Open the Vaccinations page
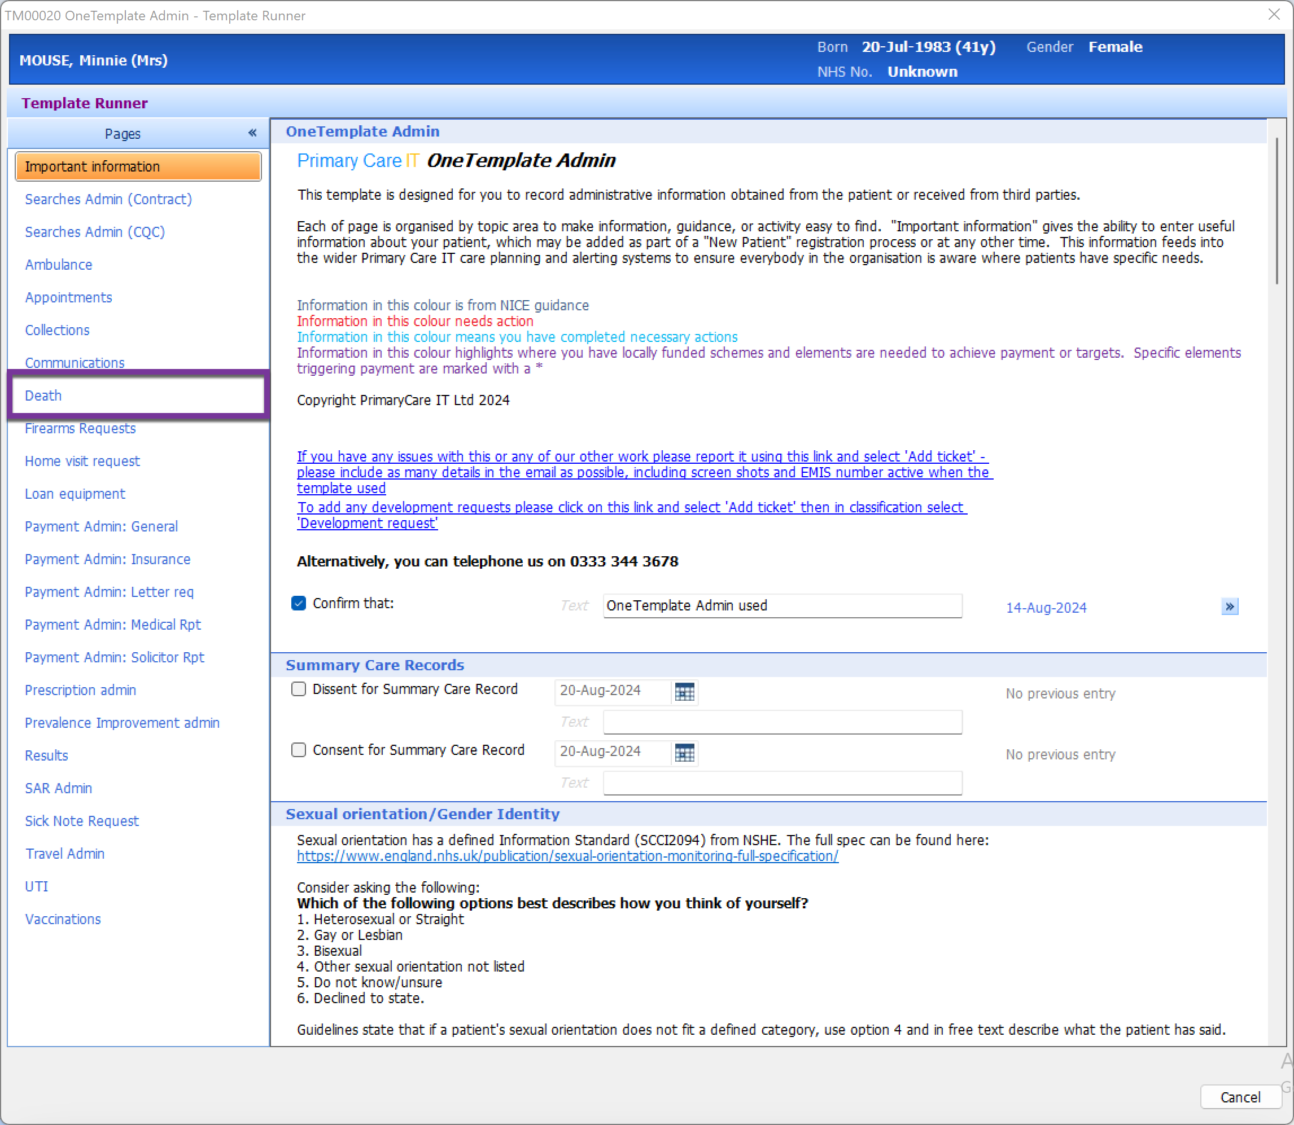Image resolution: width=1294 pixels, height=1125 pixels. pyautogui.click(x=63, y=920)
